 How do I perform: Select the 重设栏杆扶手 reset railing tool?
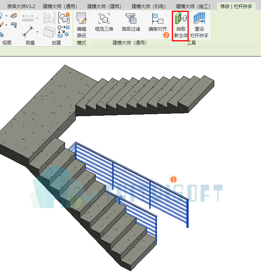coord(199,26)
